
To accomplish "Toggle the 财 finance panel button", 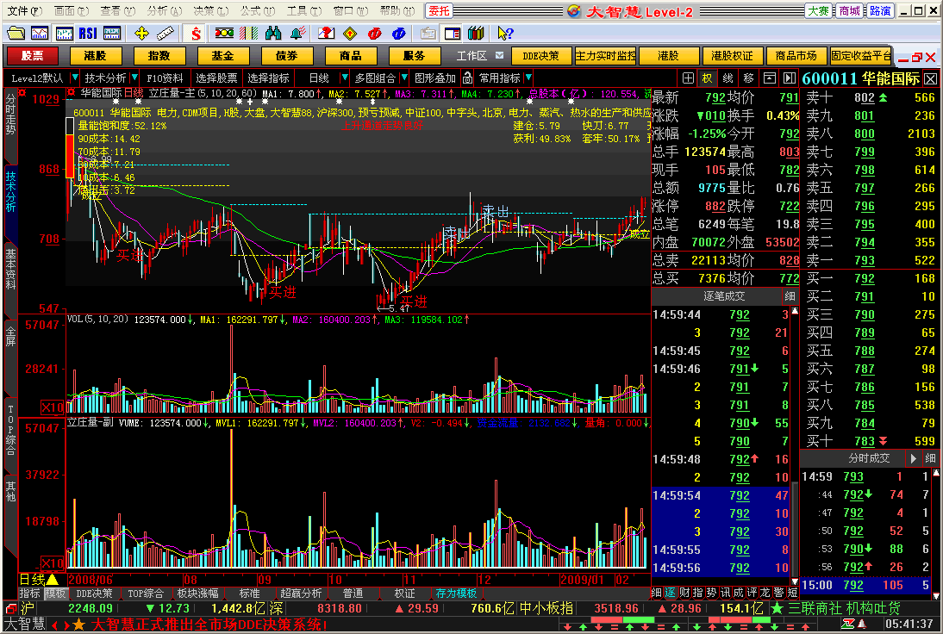I will coord(684,593).
